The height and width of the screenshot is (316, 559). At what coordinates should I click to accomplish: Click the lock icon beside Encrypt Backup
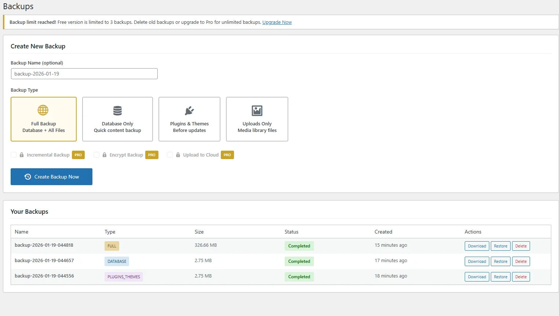[x=104, y=155]
